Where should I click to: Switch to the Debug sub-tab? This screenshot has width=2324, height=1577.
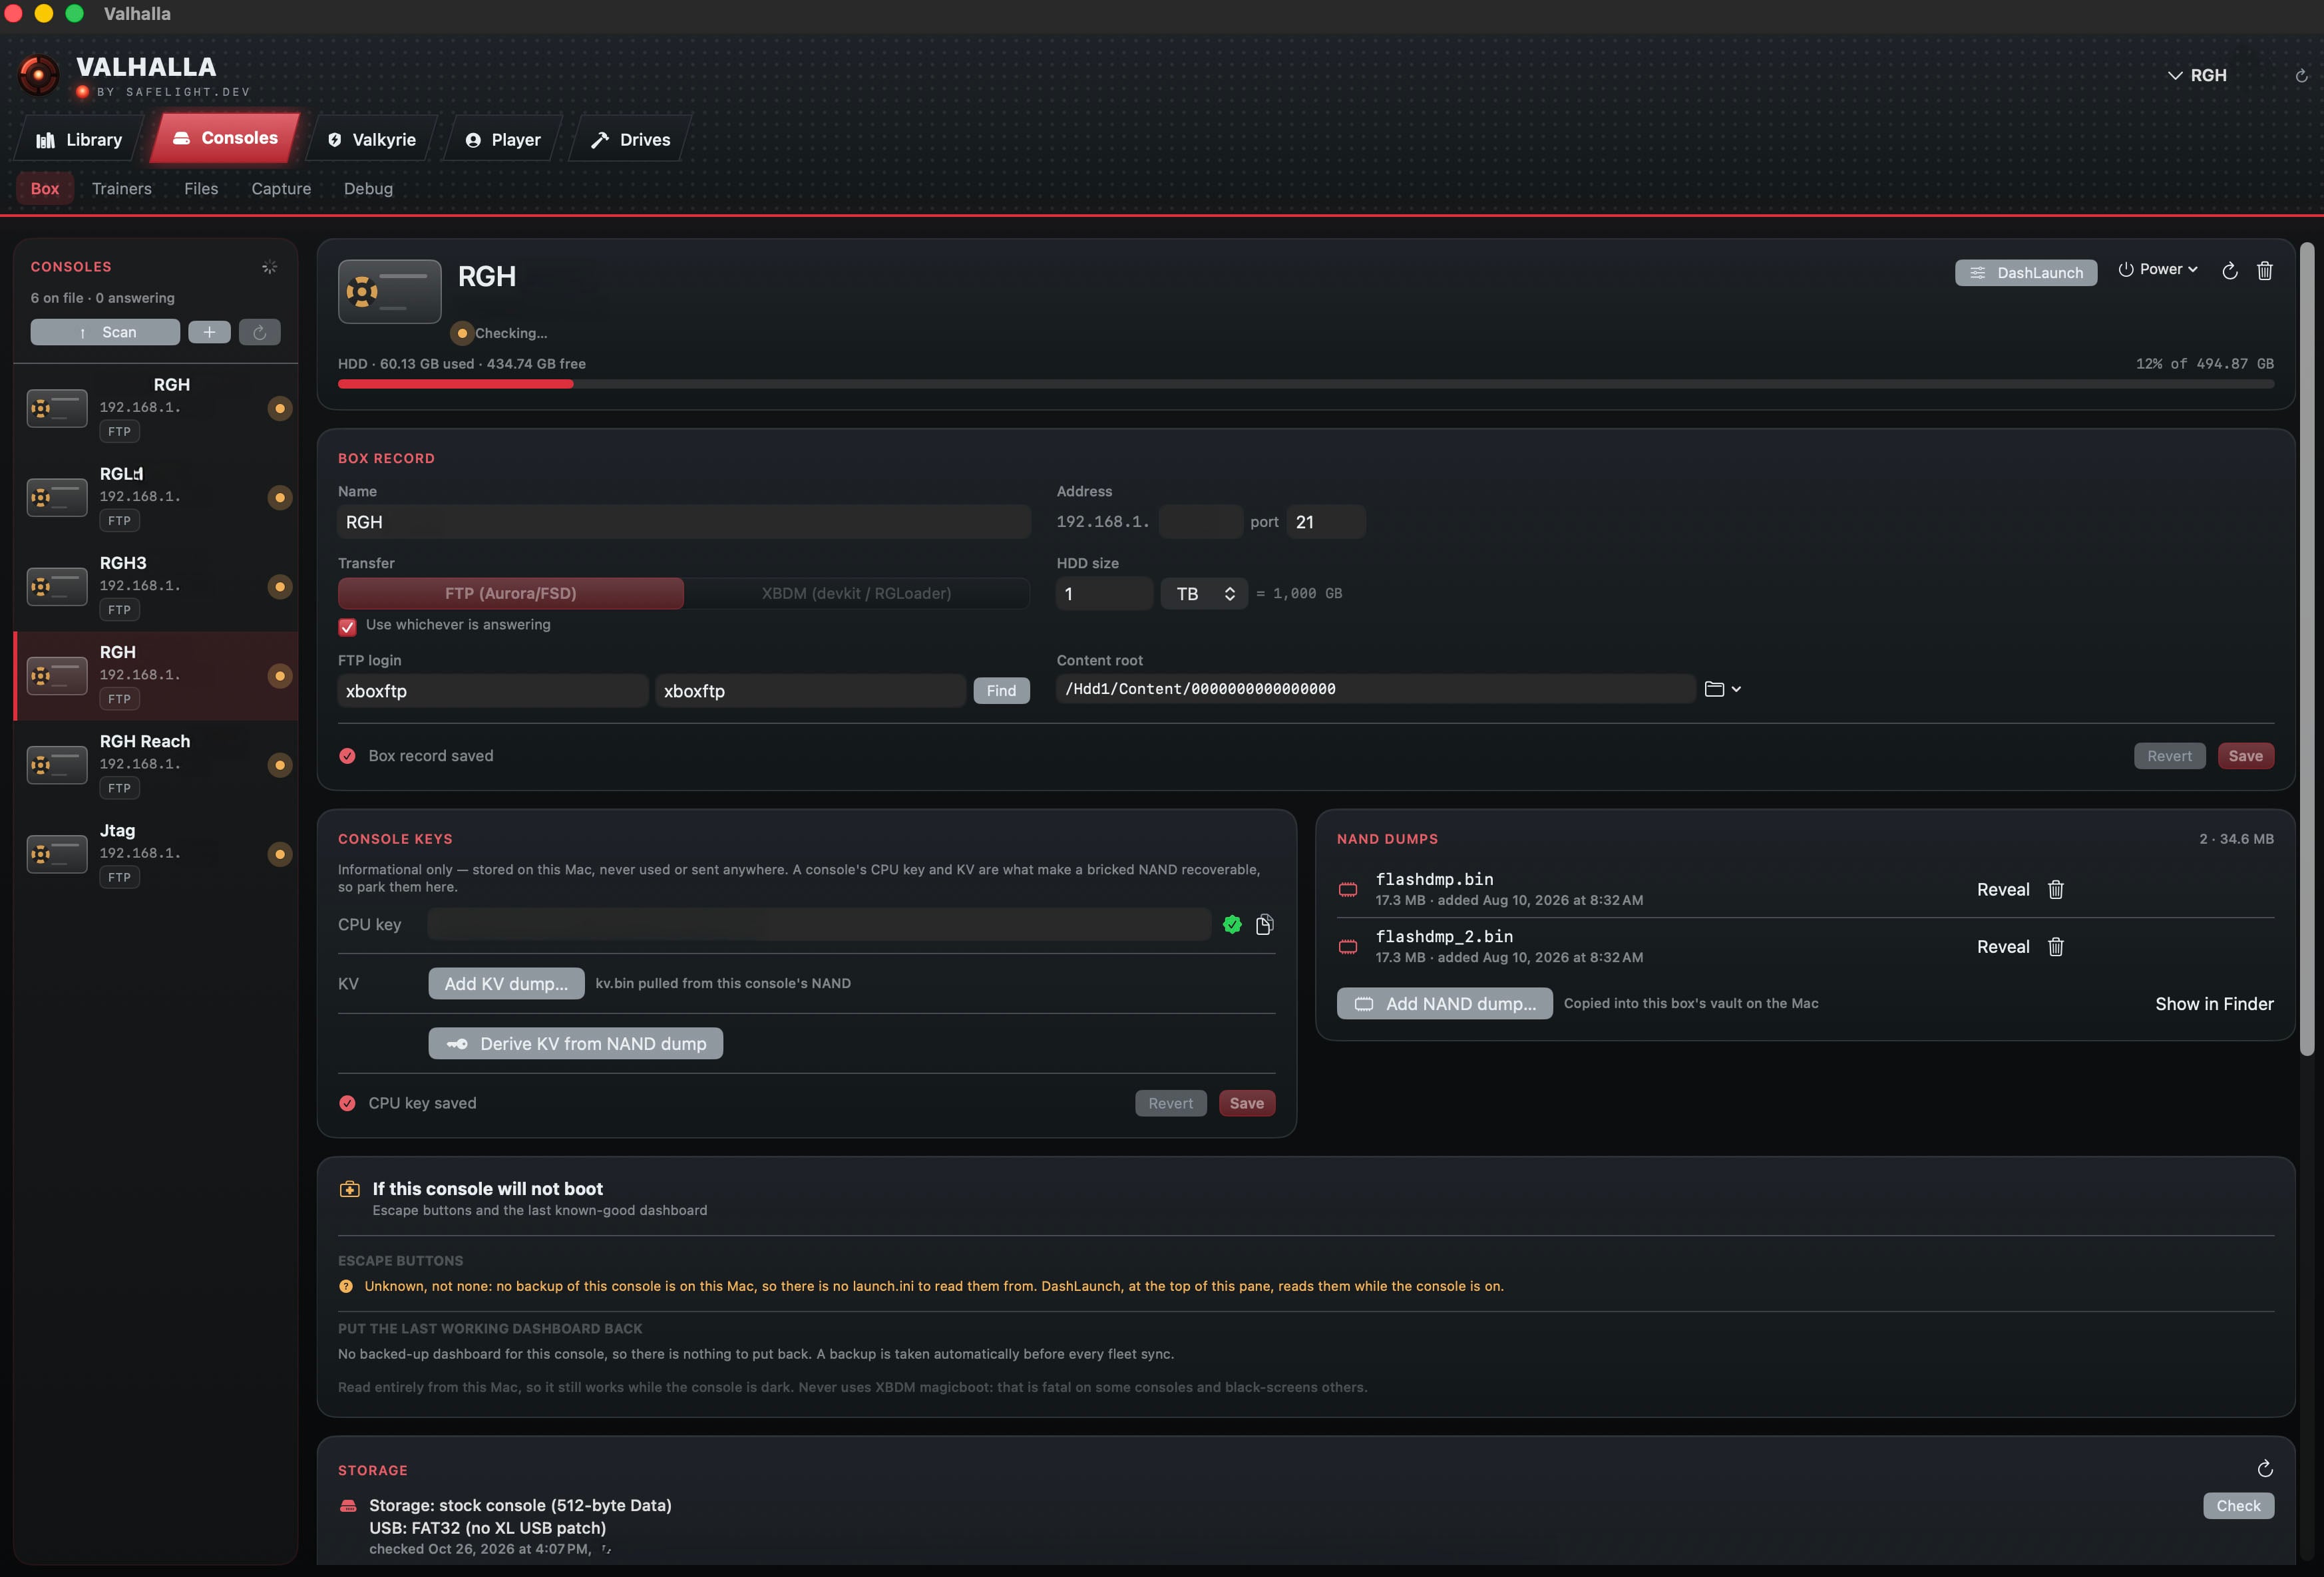[368, 189]
